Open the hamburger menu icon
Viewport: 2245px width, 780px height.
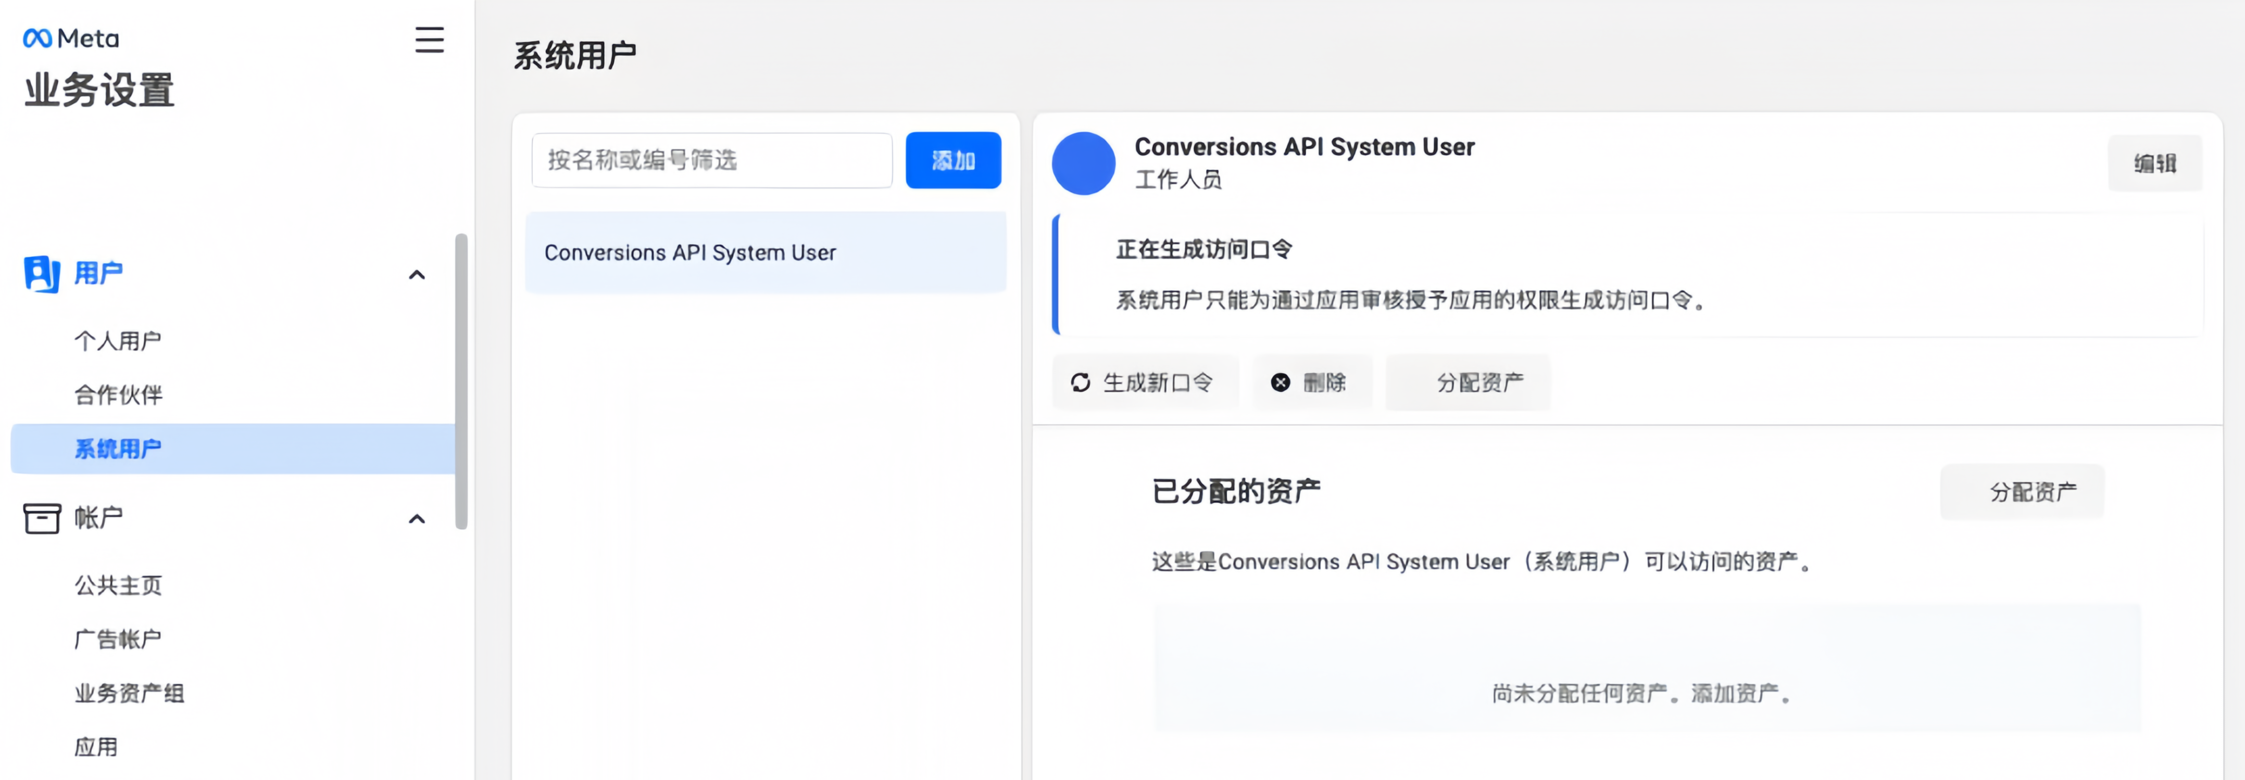tap(429, 39)
